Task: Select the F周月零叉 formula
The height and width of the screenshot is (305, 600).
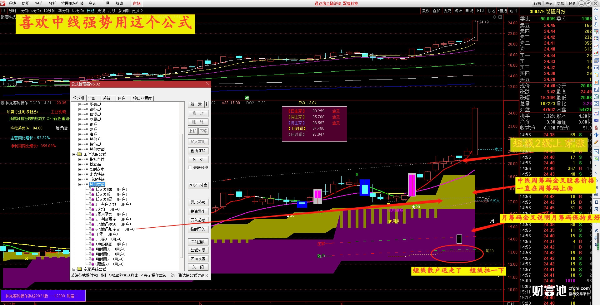Action: pos(111,214)
